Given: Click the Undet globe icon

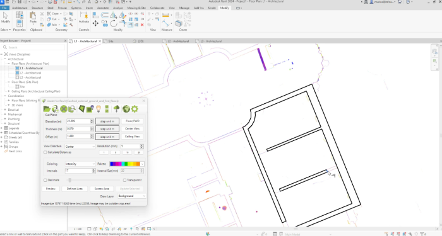Looking at the screenshot, I should 126,109.
